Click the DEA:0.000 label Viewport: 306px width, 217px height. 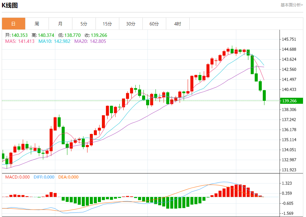pos(68,177)
